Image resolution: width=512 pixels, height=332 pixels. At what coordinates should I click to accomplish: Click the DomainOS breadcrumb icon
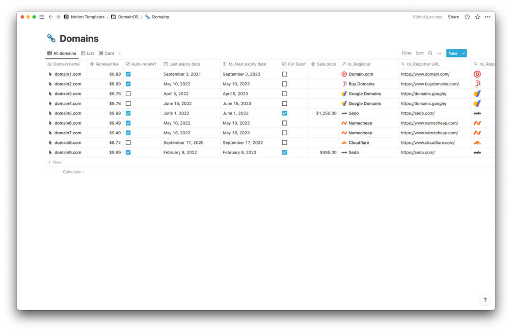tap(113, 17)
